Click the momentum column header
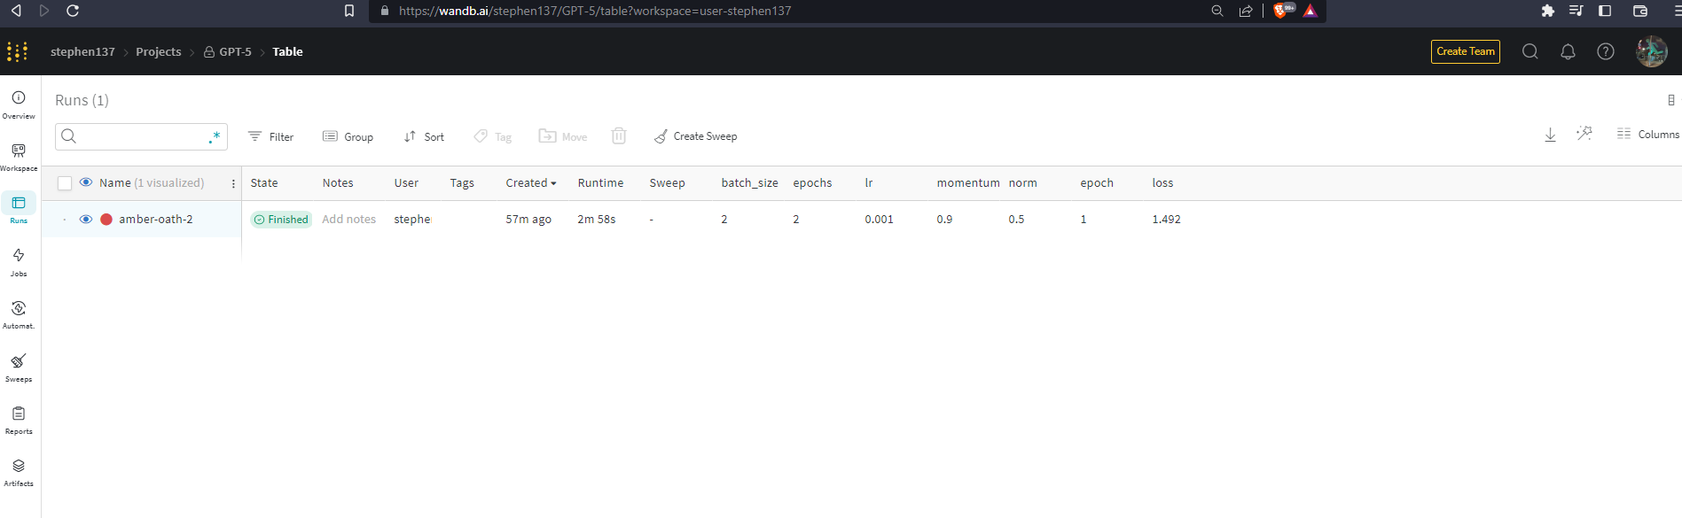 tap(968, 182)
